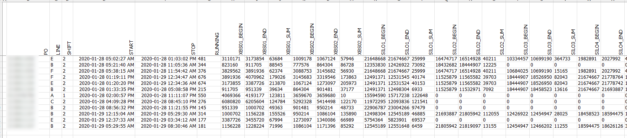Click the cell containing 15594590
627x138 pixels.
[375, 96]
